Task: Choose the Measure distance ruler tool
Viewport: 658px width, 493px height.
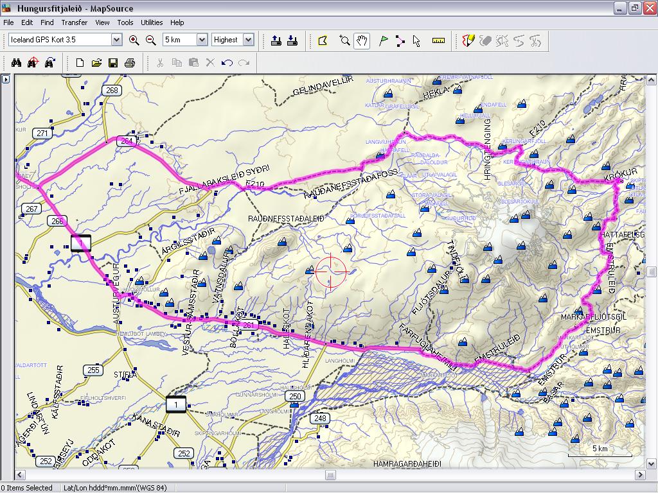Action: pos(439,41)
